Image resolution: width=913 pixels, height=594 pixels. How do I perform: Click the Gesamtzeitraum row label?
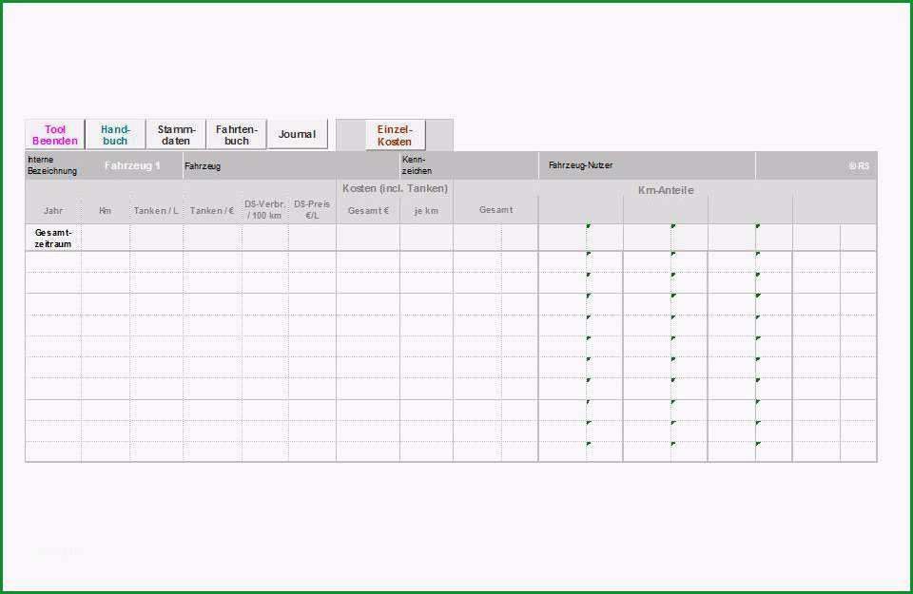53,238
